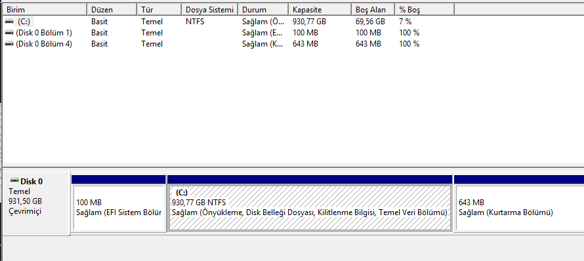Viewport: 584px width, 261px height.
Task: Sort by the Düzen column header
Action: 112,10
